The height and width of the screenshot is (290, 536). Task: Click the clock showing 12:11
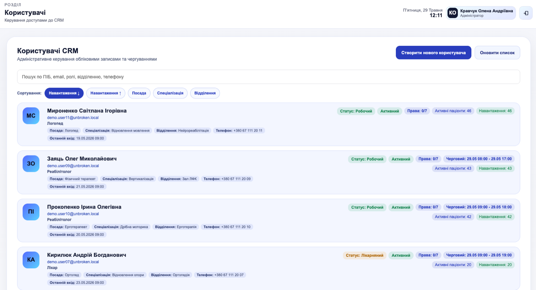[x=436, y=16]
